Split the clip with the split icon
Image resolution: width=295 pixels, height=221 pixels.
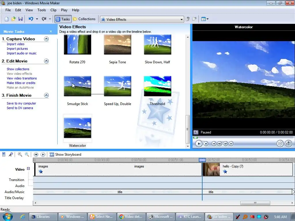click(x=280, y=144)
